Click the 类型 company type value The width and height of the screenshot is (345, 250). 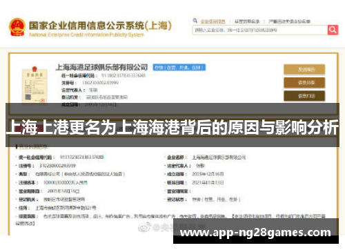80,174
